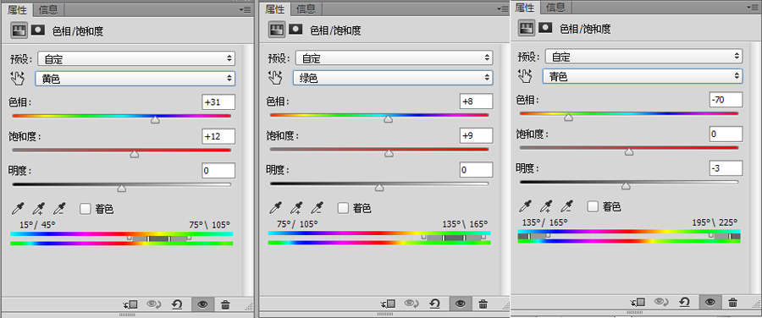Select subtract-from-sample eyedropper in 青色 panel
This screenshot has height=318, width=762.
point(567,207)
